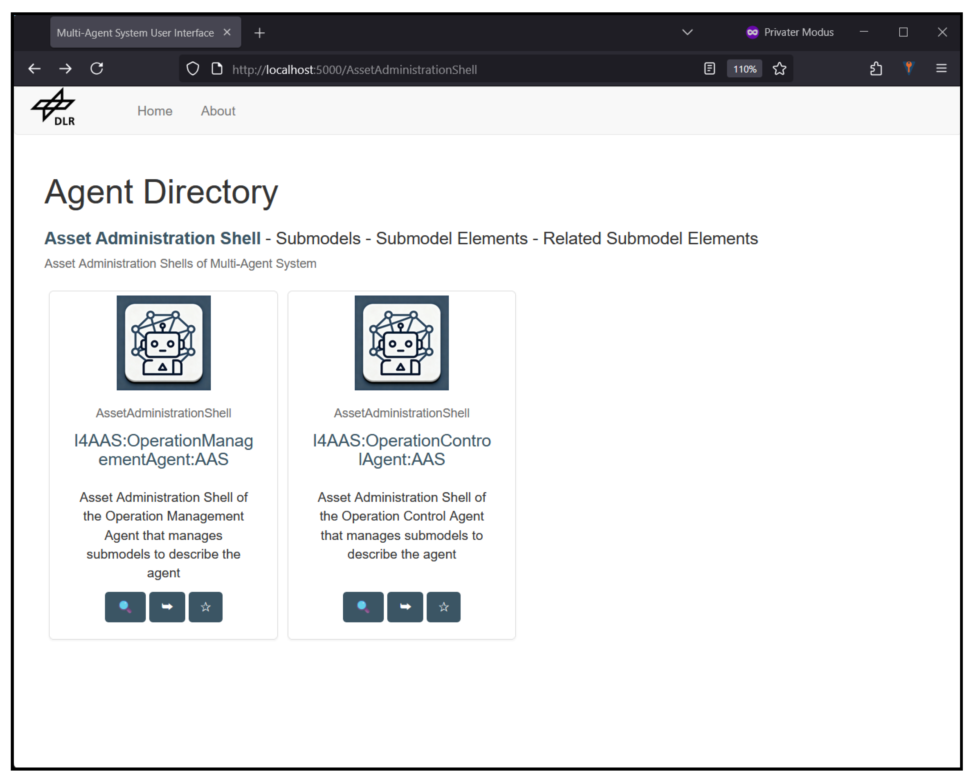Click star button on OperationManagementAgent card
Viewport: 973px width, 782px height.
205,606
